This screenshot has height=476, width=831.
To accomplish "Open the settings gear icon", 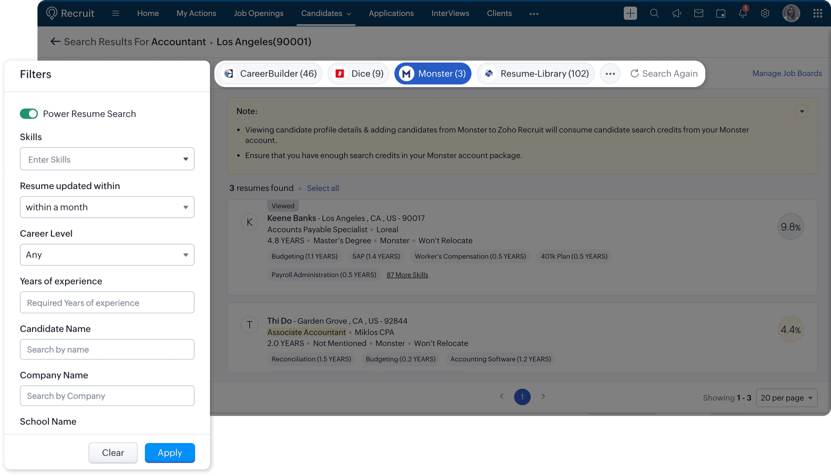I will pyautogui.click(x=765, y=13).
